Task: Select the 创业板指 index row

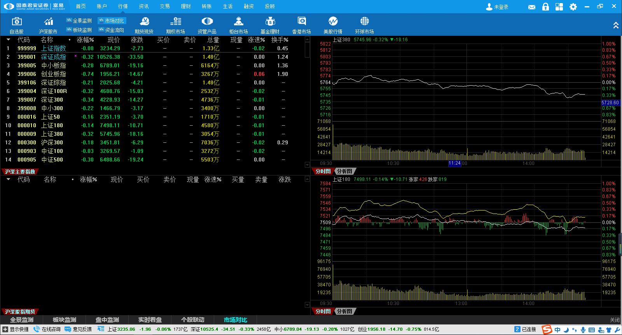Action: coord(53,74)
